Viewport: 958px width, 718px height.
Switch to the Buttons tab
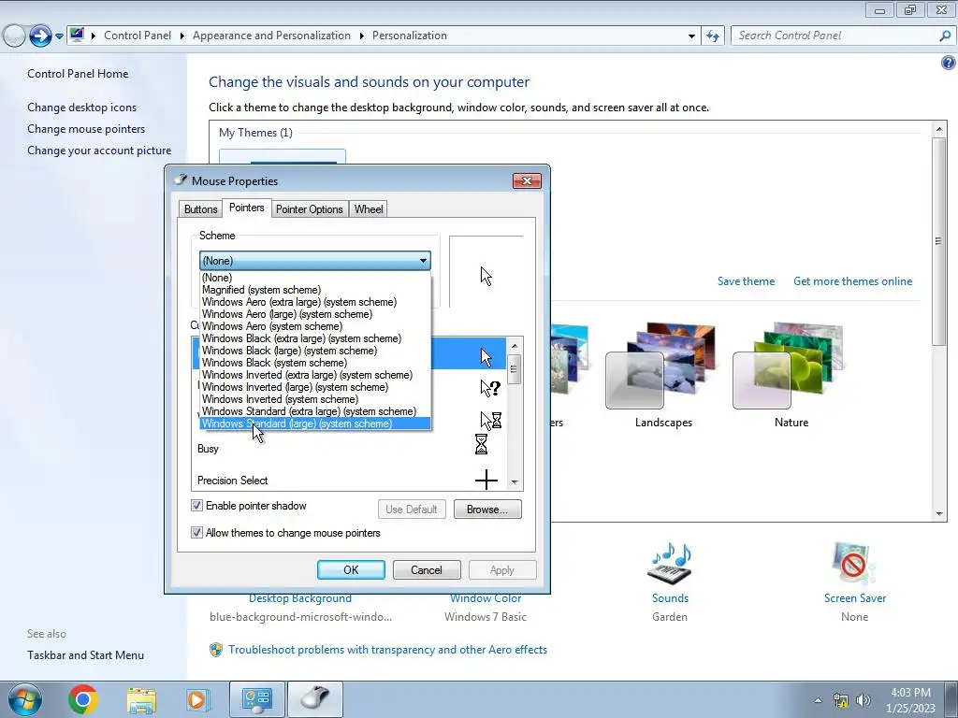click(200, 209)
